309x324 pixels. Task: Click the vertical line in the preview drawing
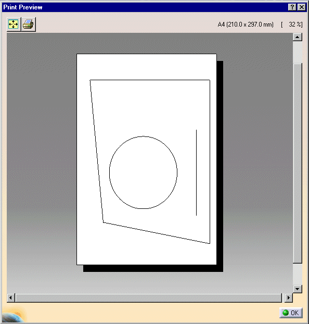[x=196, y=172]
